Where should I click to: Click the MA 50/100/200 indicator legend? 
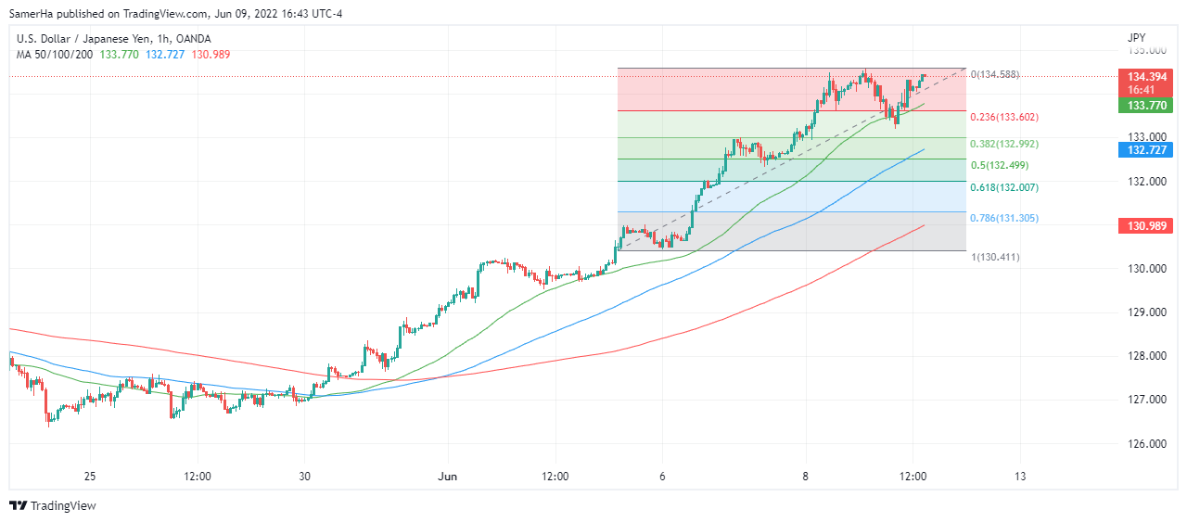56,55
